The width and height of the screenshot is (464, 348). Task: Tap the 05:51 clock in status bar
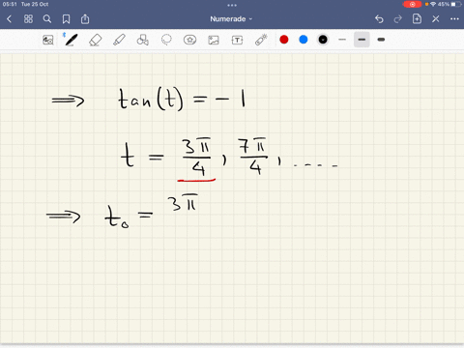click(x=10, y=4)
